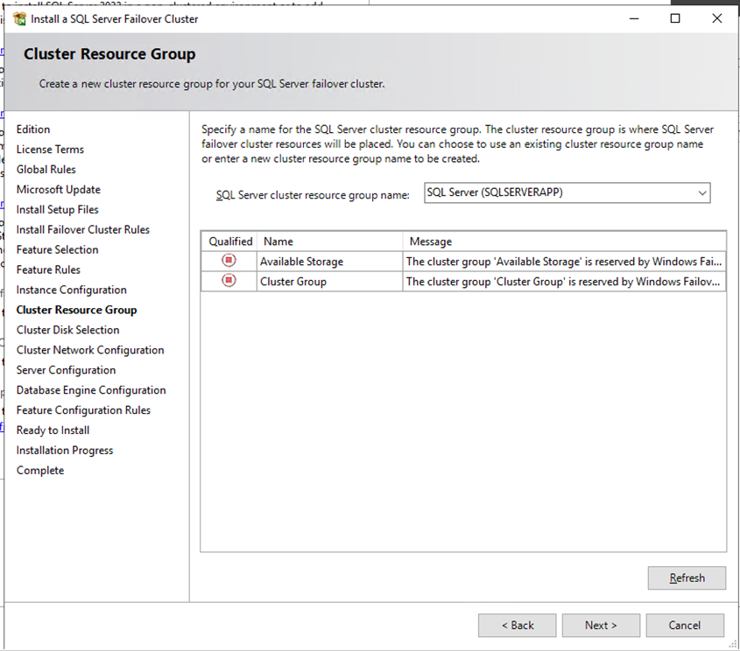Click the window resize grip at bottom corner
The width and height of the screenshot is (740, 651).
pyautogui.click(x=733, y=644)
